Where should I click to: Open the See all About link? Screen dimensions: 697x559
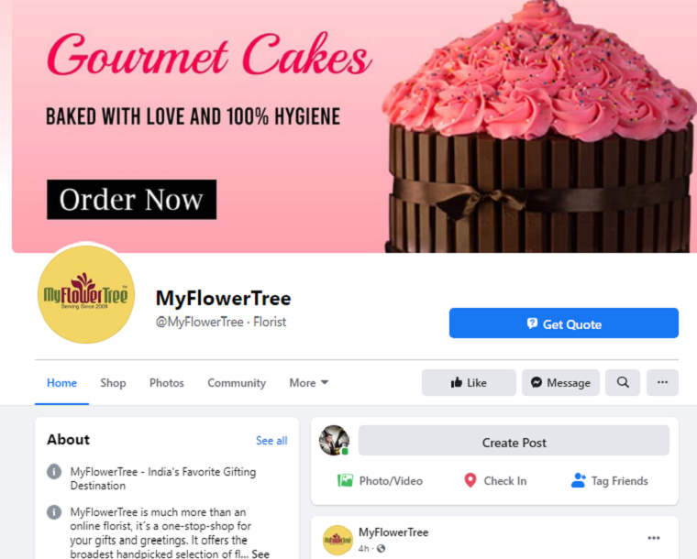(271, 441)
